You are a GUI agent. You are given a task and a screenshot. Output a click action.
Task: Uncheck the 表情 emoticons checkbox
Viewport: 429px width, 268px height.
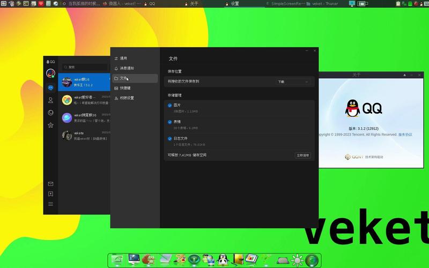pos(169,122)
